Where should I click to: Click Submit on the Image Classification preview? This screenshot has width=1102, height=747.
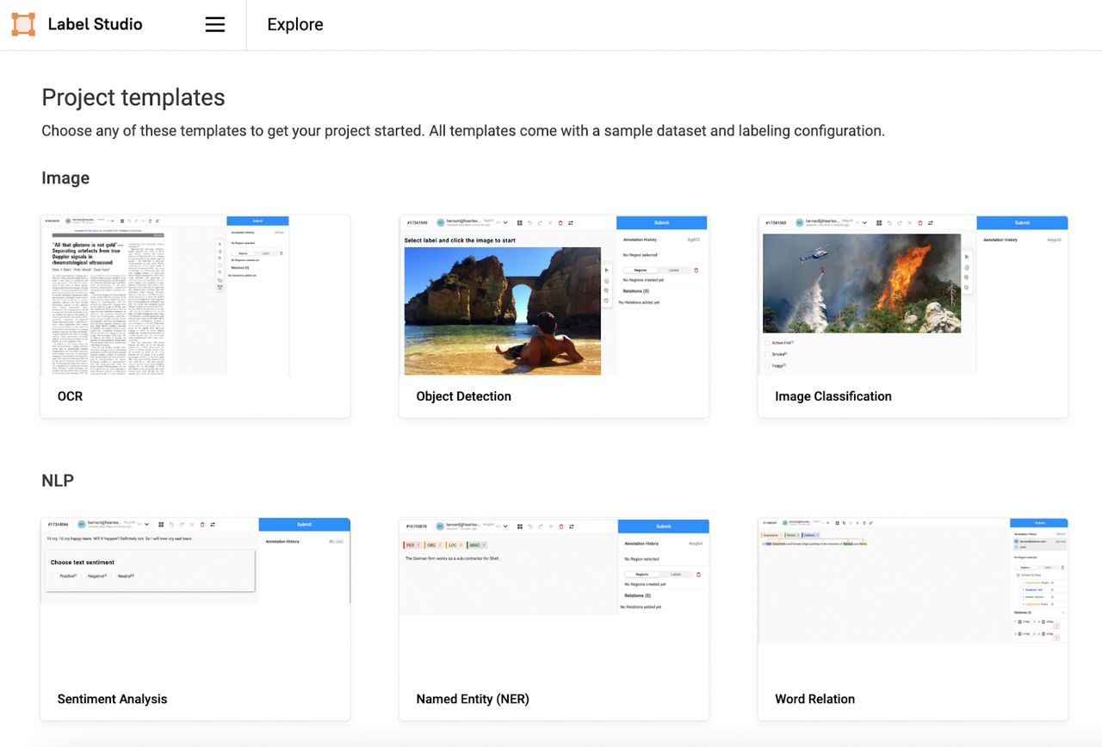1021,222
